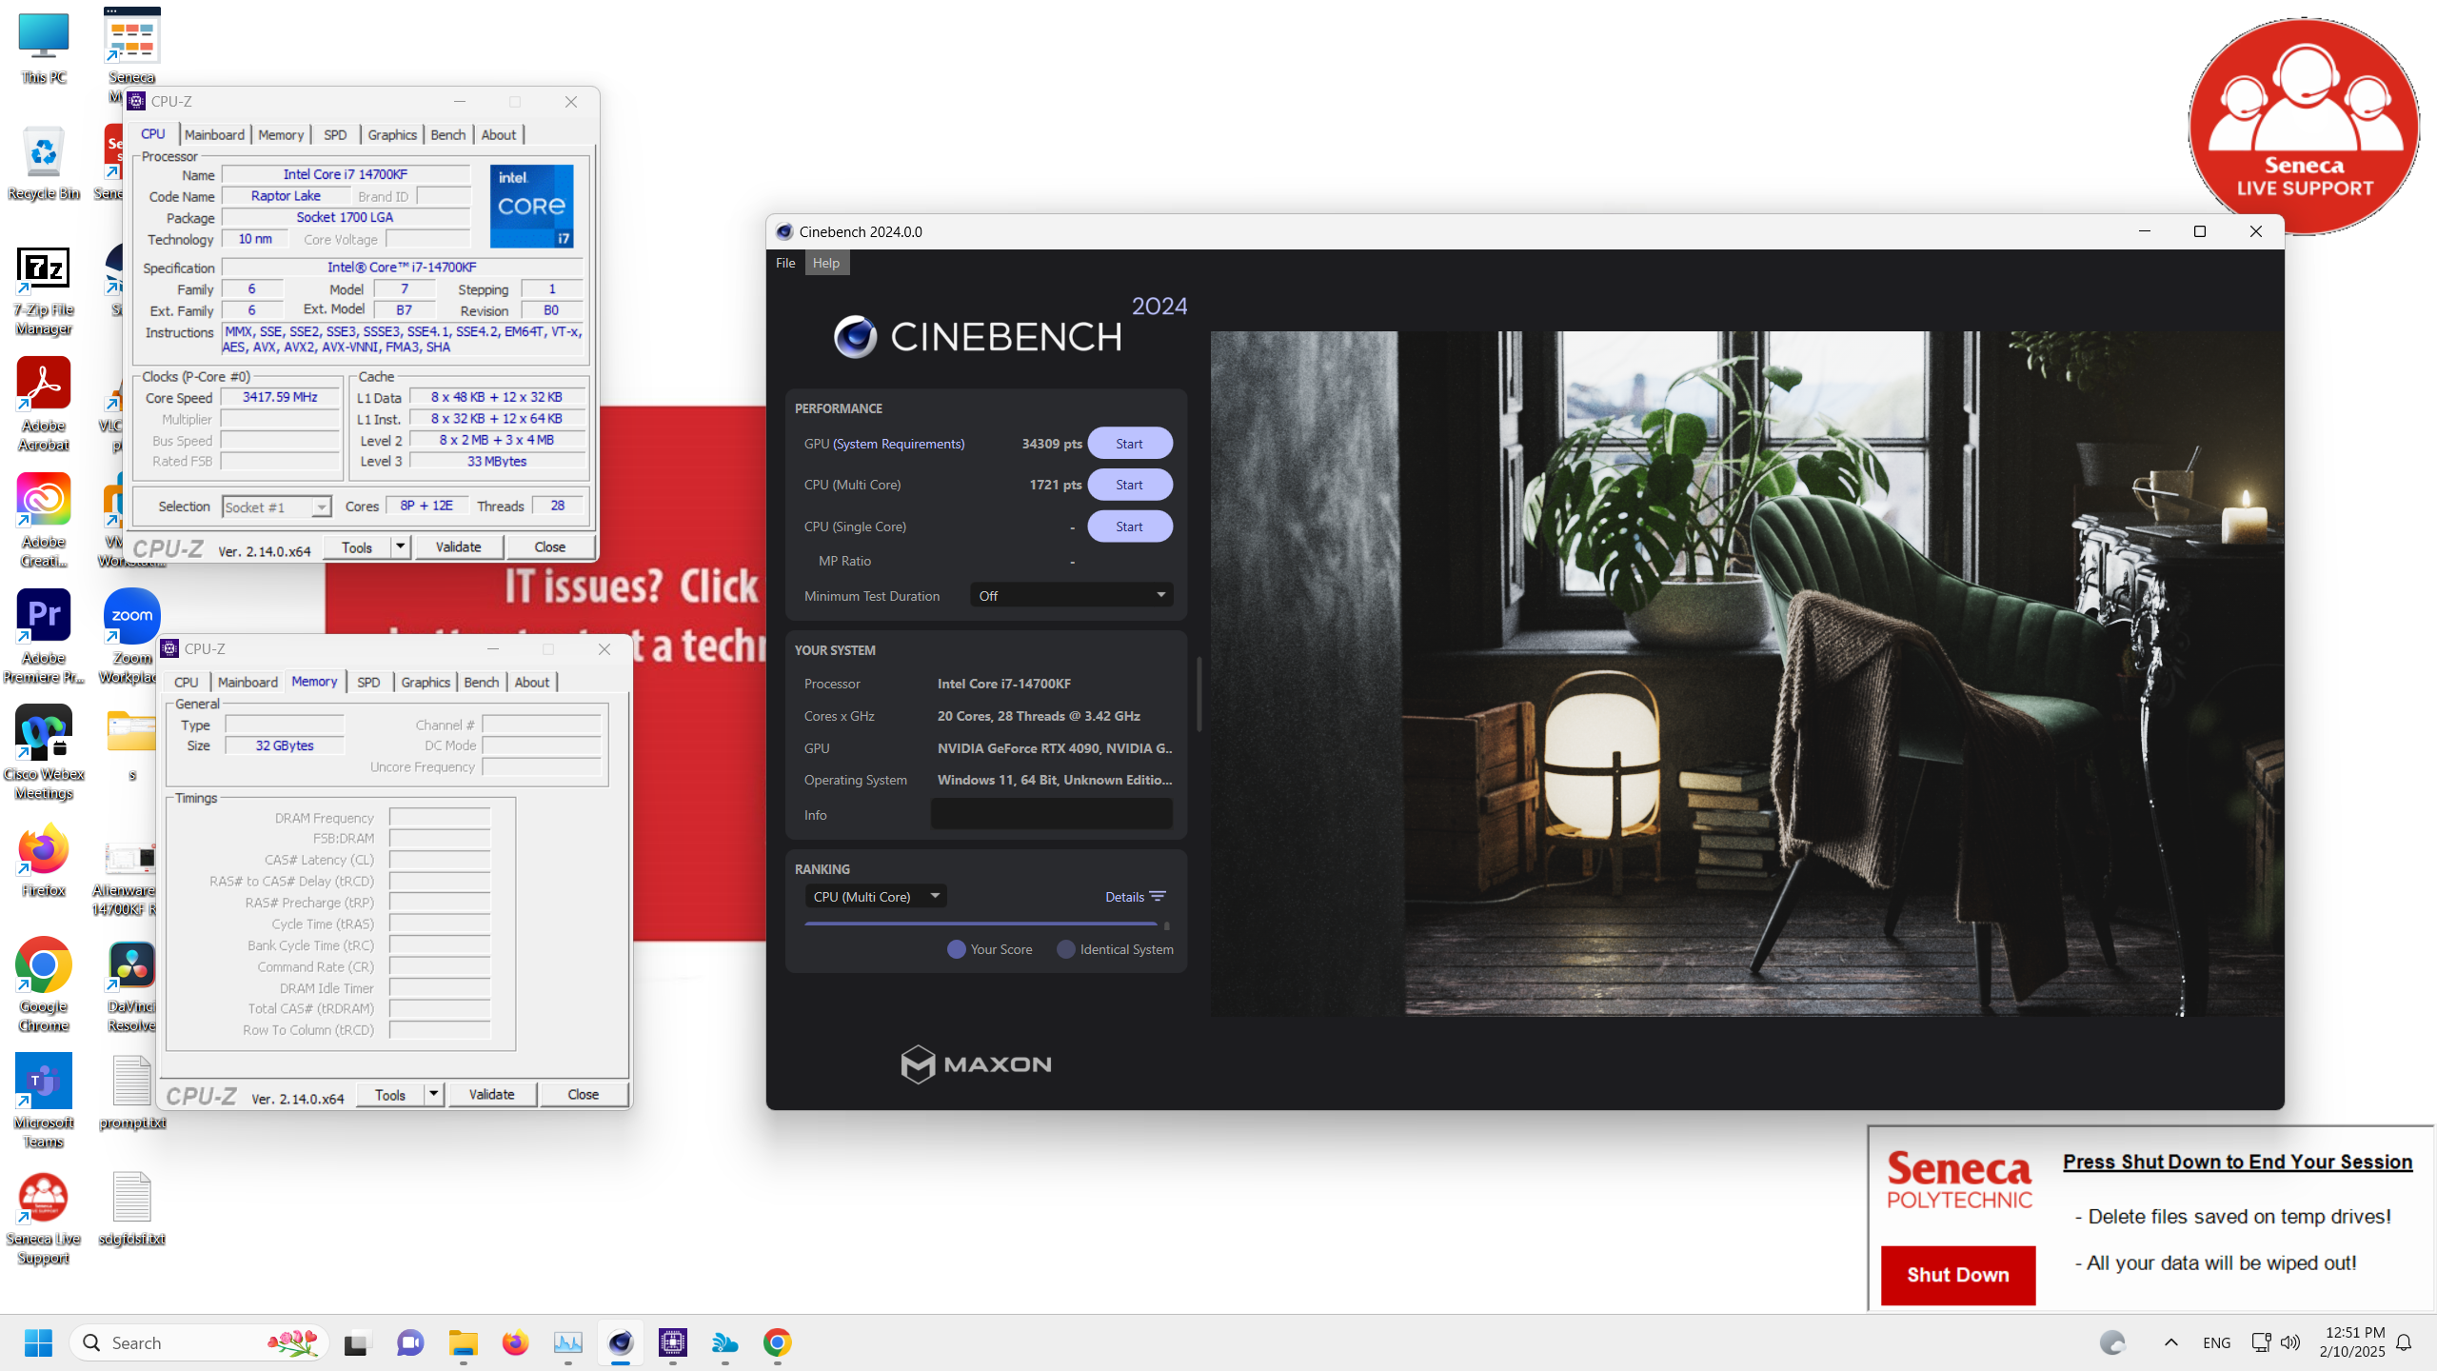Open Adobe Acrobat desktop shortcut
Image resolution: width=2437 pixels, height=1371 pixels.
pos(44,405)
